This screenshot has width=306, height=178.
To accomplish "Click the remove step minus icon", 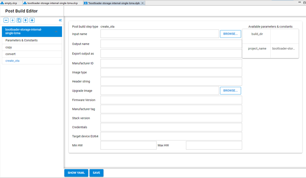I will [x=6, y=20].
